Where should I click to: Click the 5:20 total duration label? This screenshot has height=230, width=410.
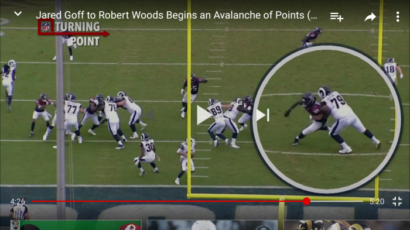[x=377, y=201]
